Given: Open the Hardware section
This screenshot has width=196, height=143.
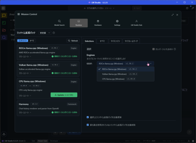Looking at the screenshot, I should (98, 23).
